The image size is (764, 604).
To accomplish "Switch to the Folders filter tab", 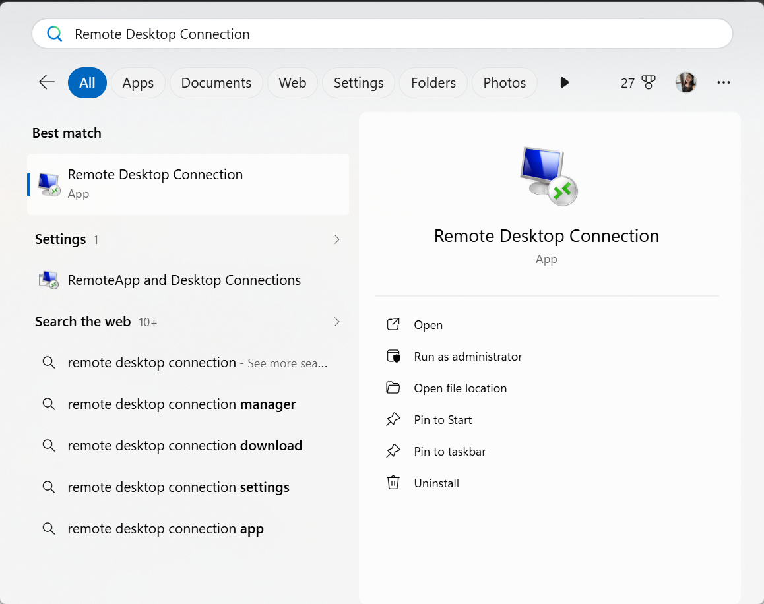I will click(433, 83).
